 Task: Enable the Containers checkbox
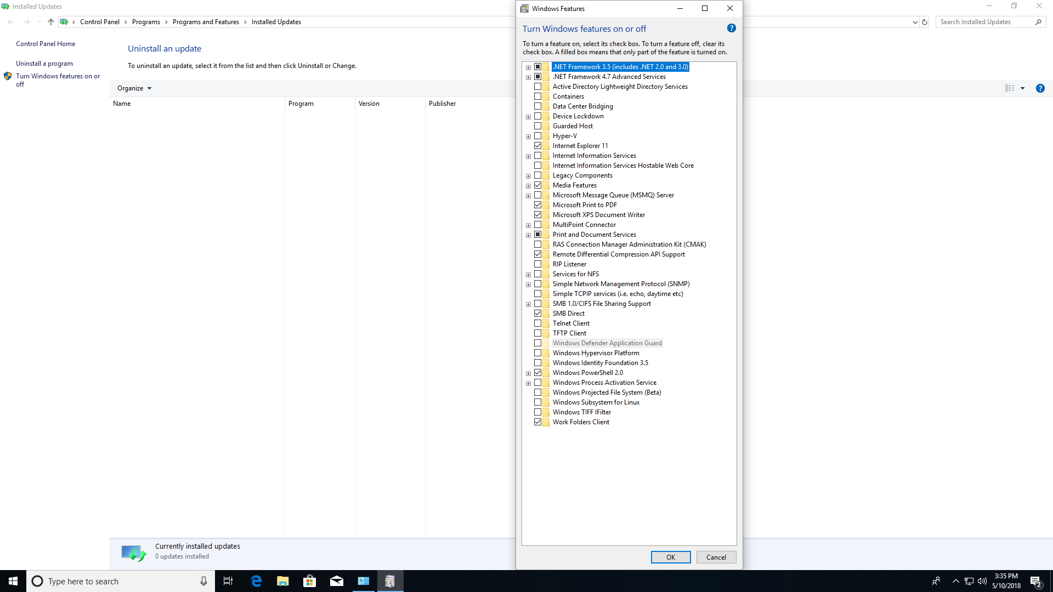[537, 96]
